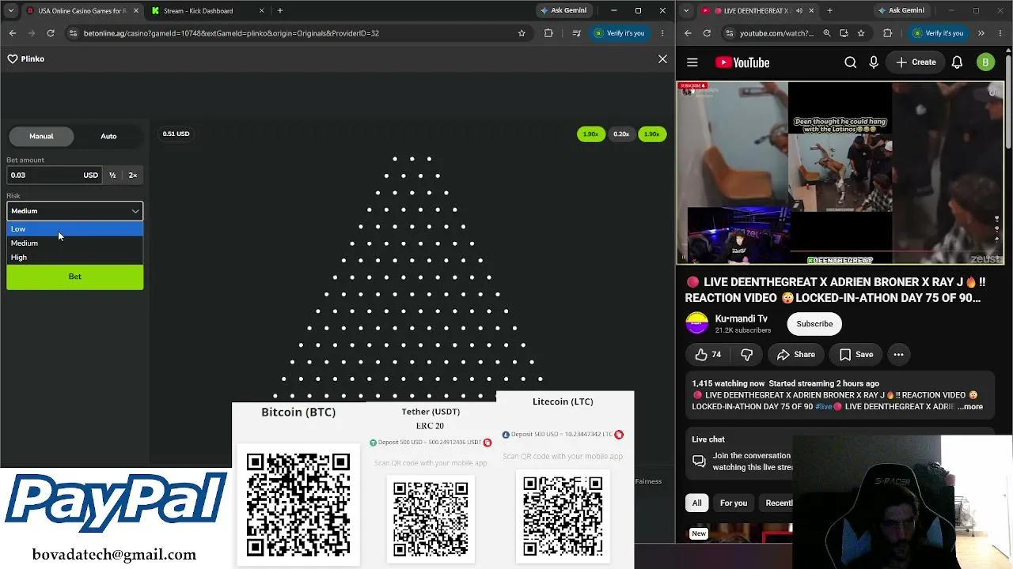
Task: Open more actions ellipsis under the video
Action: click(898, 355)
